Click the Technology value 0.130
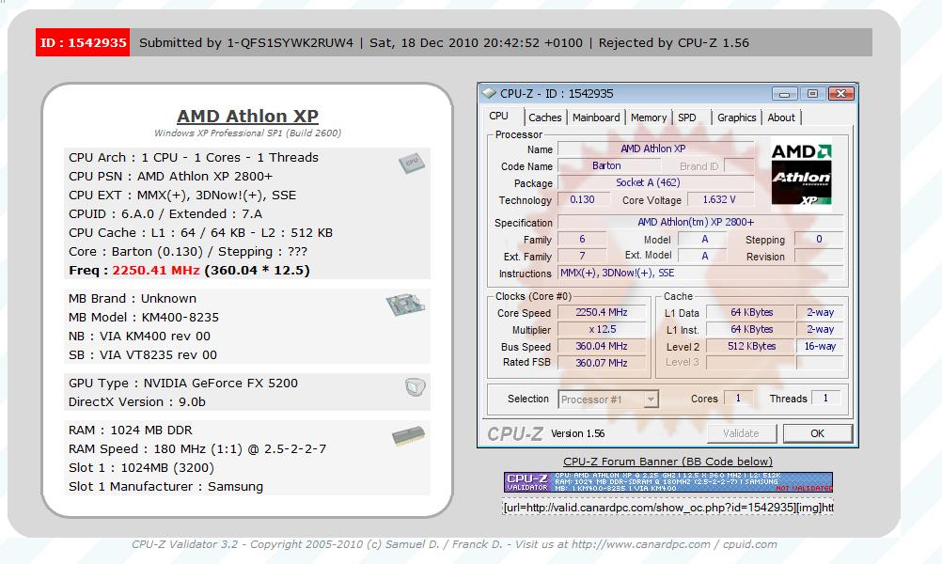Screen dimensions: 942x564 coord(583,199)
